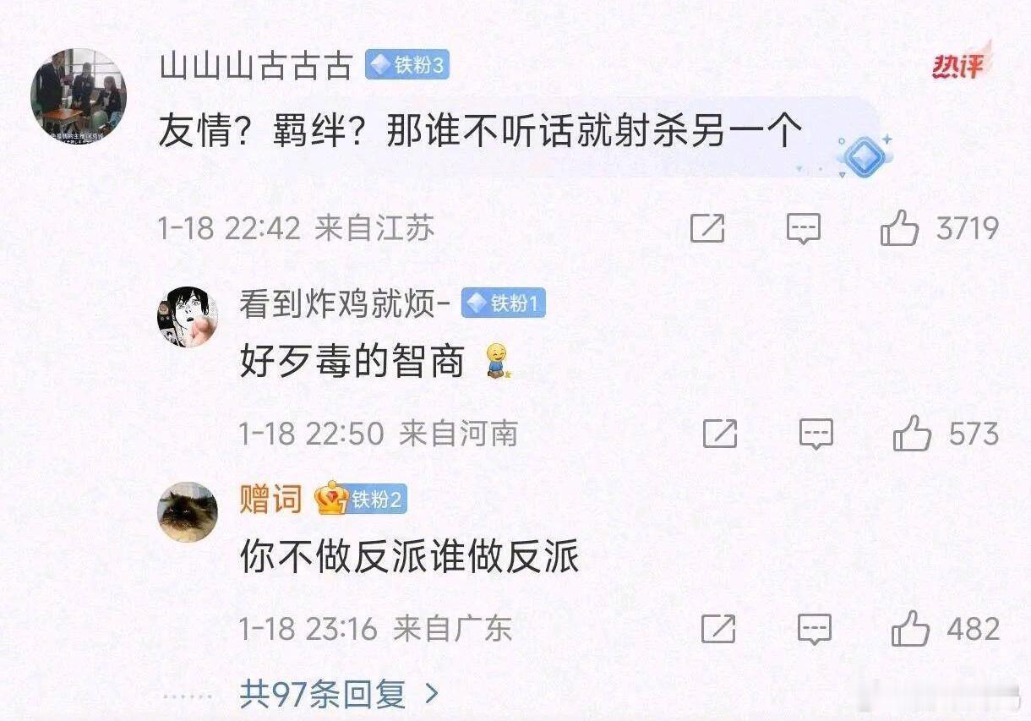Share the reply from 赠词
This screenshot has width=1031, height=721.
718,629
